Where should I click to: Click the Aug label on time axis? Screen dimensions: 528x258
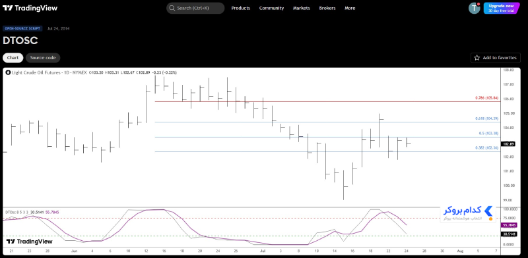(460, 251)
